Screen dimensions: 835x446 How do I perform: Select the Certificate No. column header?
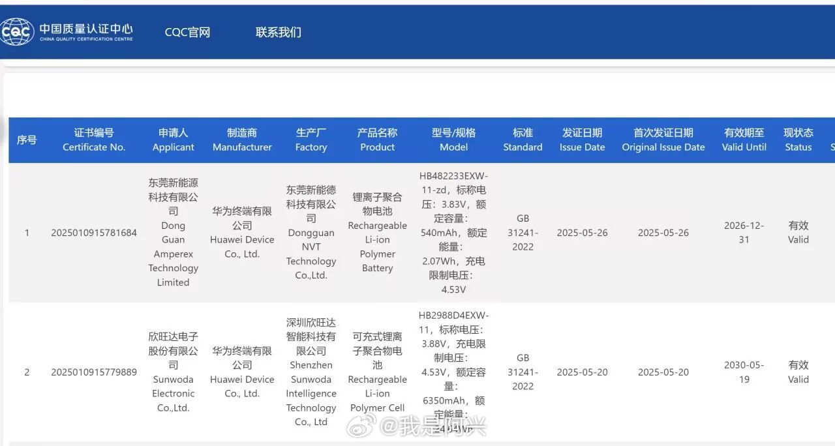[94, 140]
